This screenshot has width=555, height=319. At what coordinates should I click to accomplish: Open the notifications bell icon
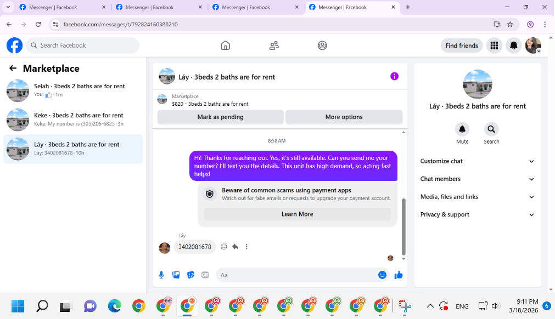(514, 45)
